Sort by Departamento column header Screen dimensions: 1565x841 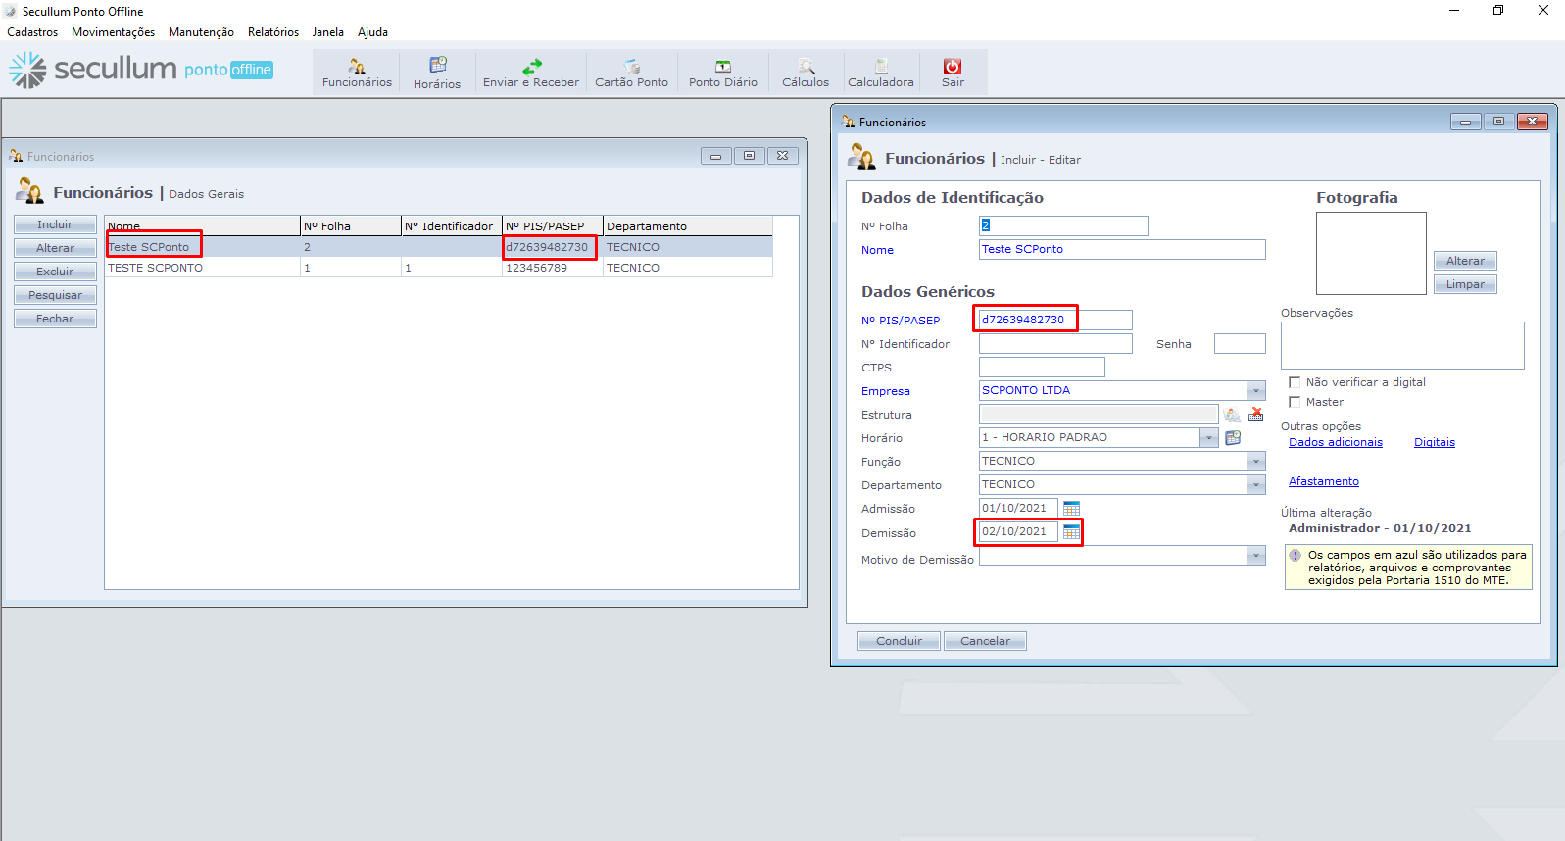tap(687, 226)
